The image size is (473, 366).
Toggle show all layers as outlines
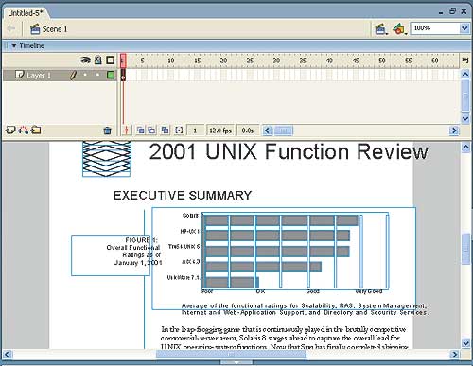111,60
